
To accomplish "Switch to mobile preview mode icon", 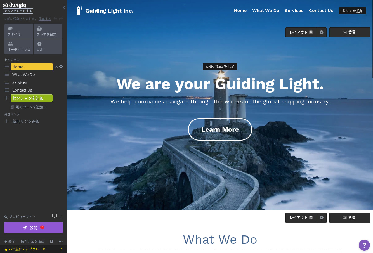I will point(61,216).
